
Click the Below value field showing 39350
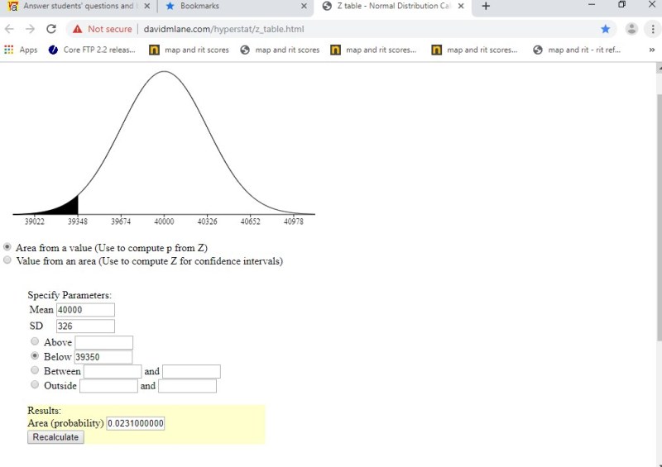[103, 357]
